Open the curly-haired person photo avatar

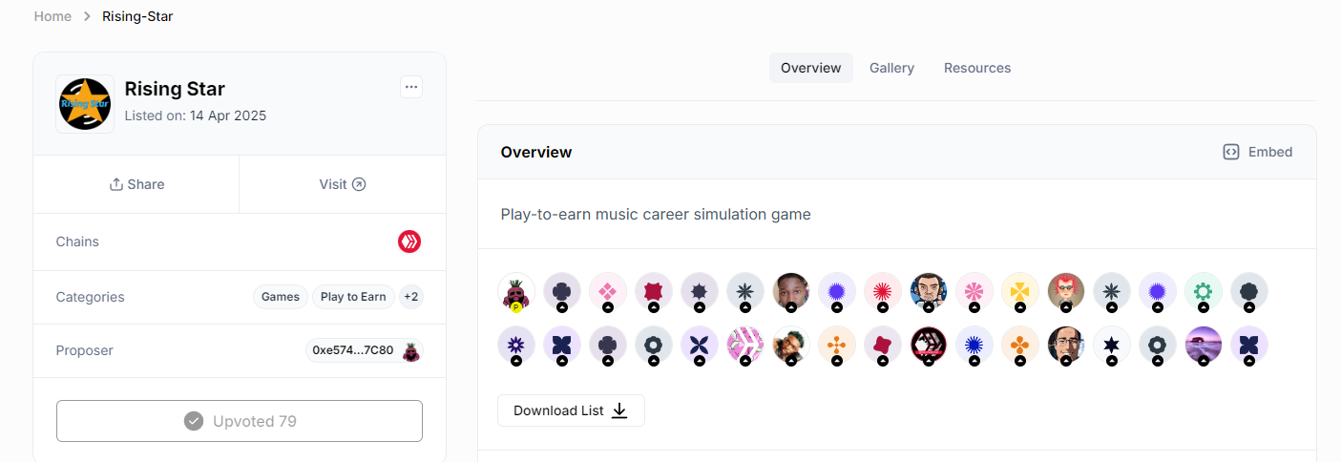(791, 345)
